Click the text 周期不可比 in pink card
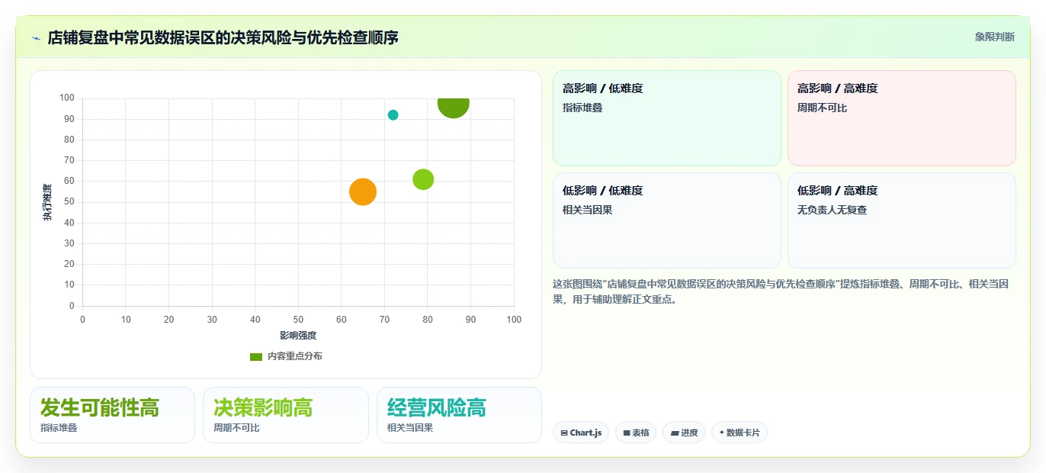Screen dimensions: 1046x473 pos(822,108)
